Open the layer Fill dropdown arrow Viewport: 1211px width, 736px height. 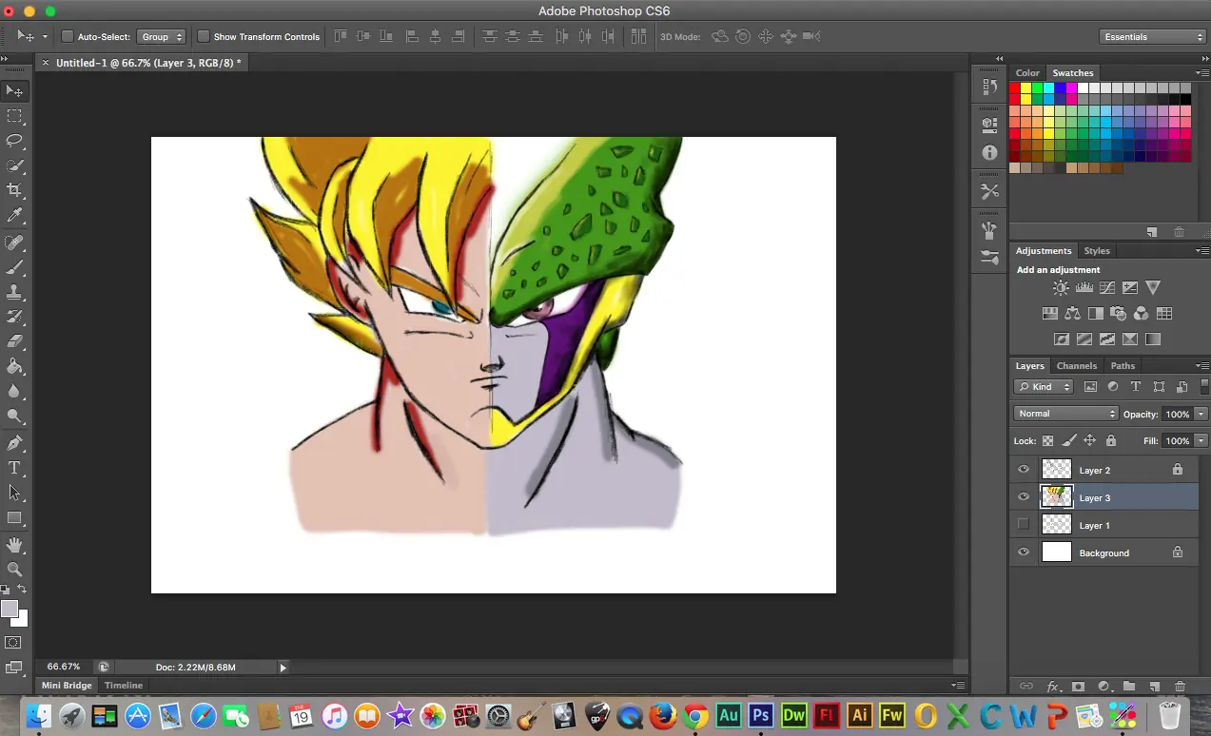coord(1201,441)
